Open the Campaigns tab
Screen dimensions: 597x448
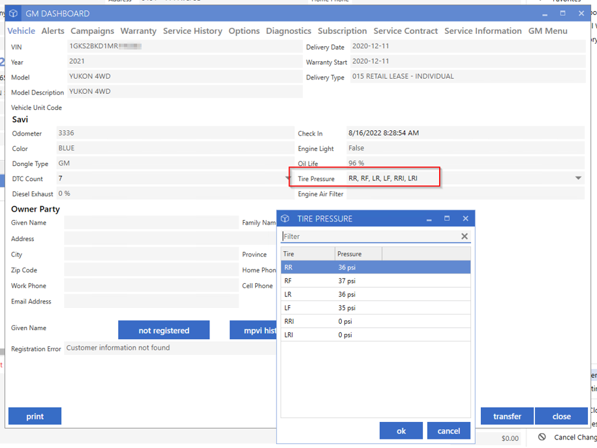(93, 31)
